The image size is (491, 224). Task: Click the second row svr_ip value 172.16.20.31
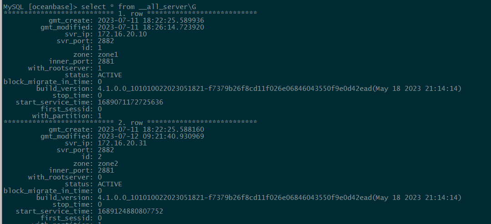pyautogui.click(x=122, y=143)
